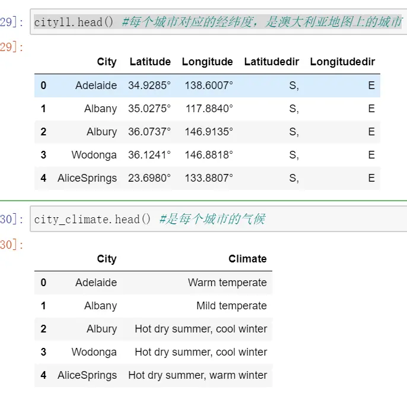Click the Longitudedir column header
The width and height of the screenshot is (407, 396).
point(342,62)
